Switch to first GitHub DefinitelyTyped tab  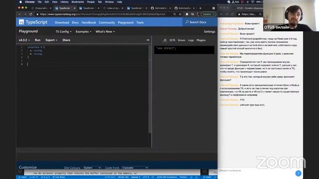(160, 8)
